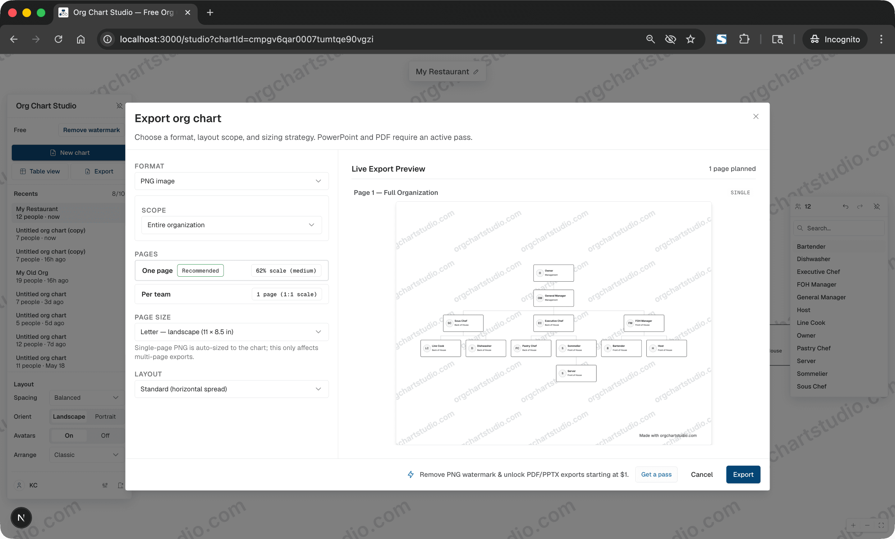Click the edit pencil next to My Restaurant

[476, 72]
